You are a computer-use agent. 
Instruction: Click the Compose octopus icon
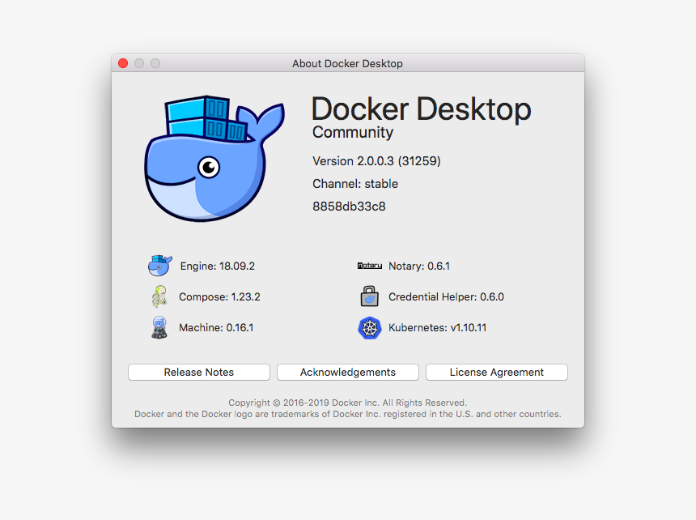159,296
